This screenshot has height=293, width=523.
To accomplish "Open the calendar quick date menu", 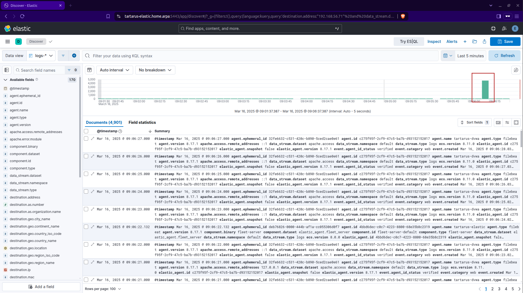I will coord(448,56).
